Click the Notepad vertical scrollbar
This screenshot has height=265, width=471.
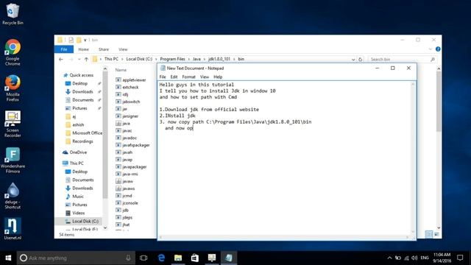413,158
